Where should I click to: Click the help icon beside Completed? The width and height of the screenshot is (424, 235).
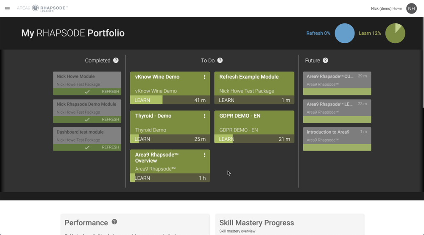click(x=116, y=60)
